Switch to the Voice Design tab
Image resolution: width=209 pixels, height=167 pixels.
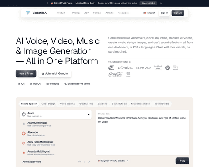coord(48,104)
